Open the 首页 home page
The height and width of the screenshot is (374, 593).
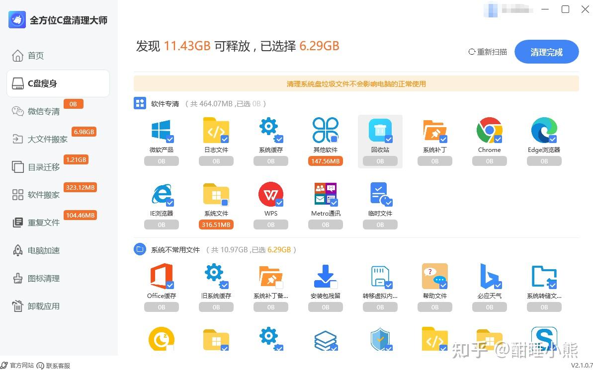pyautogui.click(x=28, y=56)
